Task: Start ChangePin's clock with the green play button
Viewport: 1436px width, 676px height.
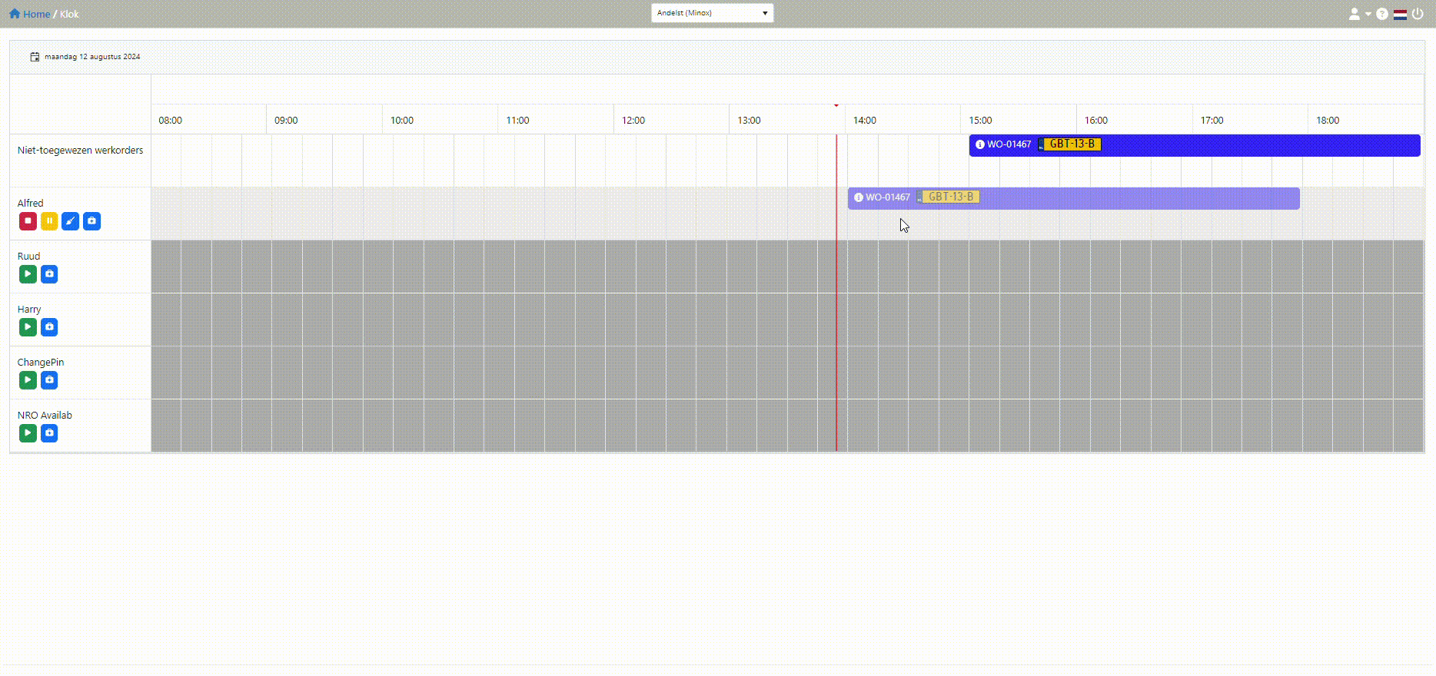Action: [28, 380]
